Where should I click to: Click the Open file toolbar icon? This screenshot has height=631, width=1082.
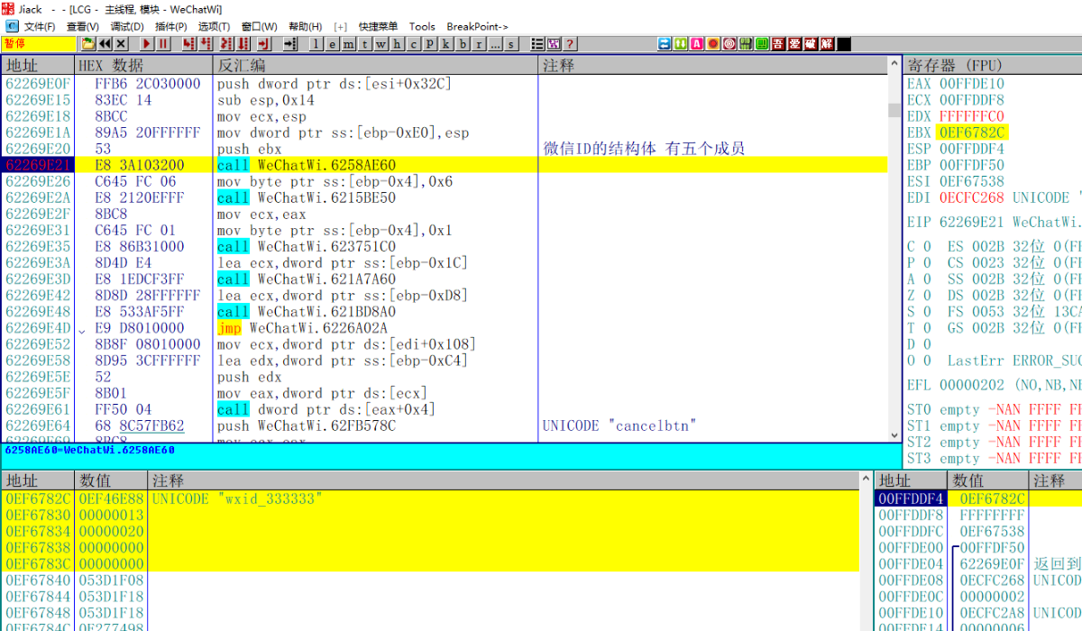[88, 43]
